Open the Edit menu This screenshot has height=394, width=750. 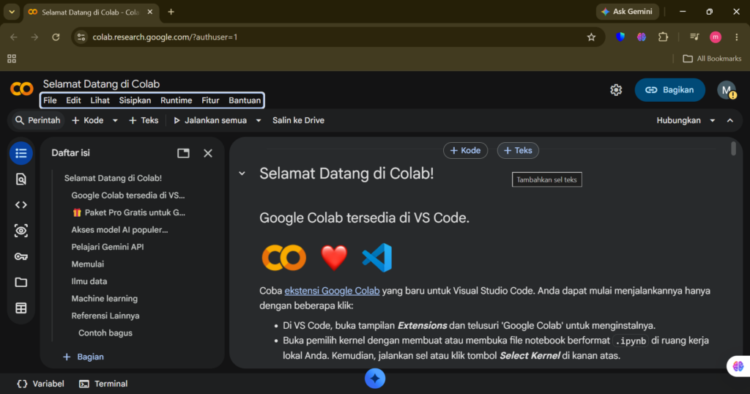pyautogui.click(x=73, y=100)
